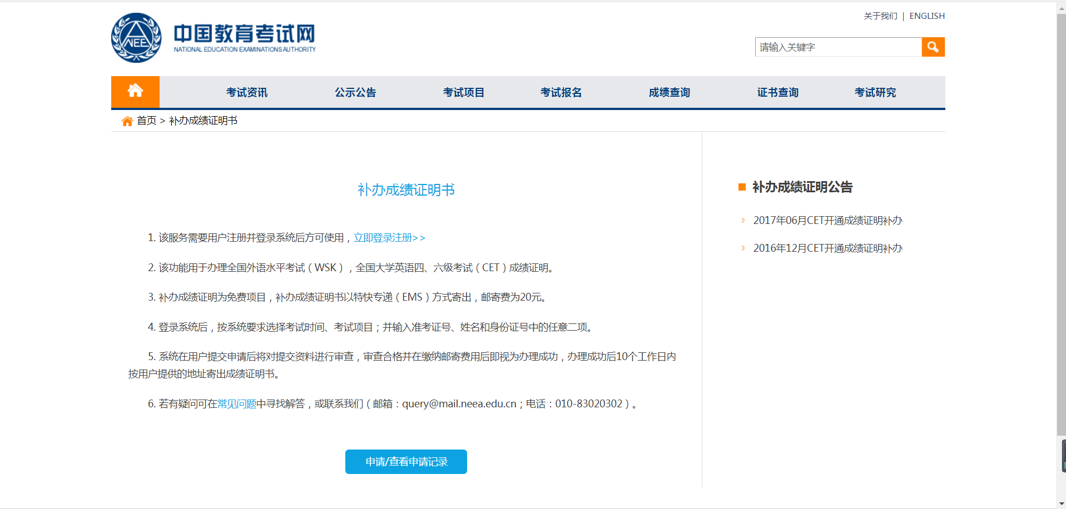The width and height of the screenshot is (1066, 509).
Task: Open the 考试资讯 menu
Action: point(246,92)
